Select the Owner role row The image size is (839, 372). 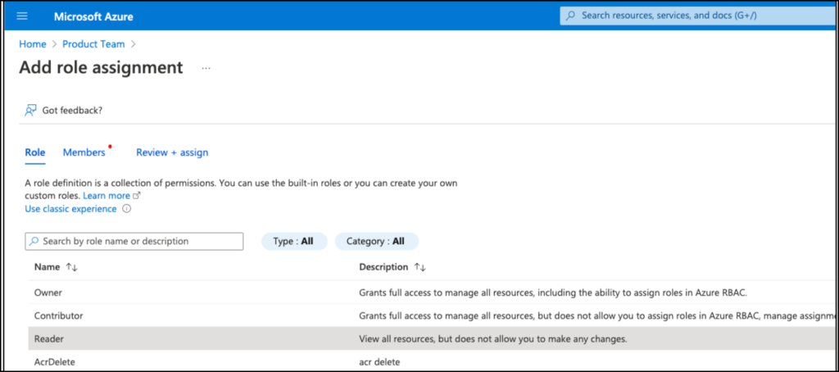coord(433,293)
